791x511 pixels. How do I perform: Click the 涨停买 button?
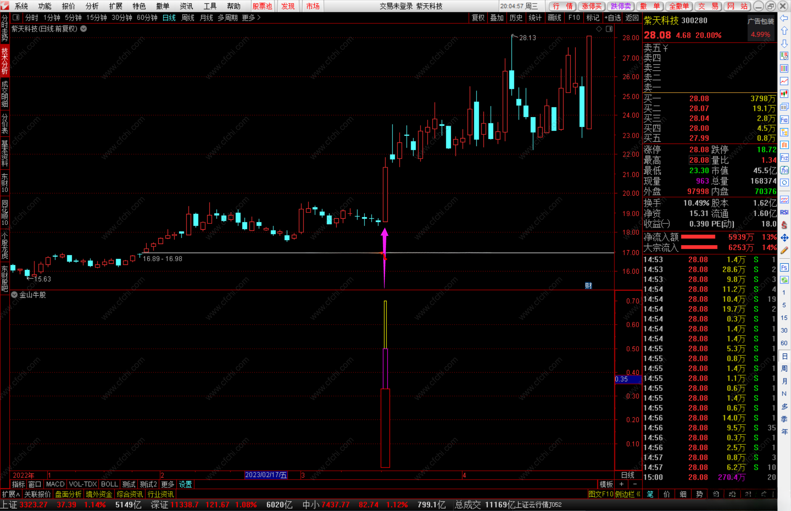592,6
